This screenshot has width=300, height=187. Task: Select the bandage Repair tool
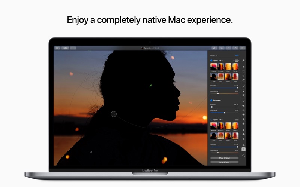(x=243, y=101)
